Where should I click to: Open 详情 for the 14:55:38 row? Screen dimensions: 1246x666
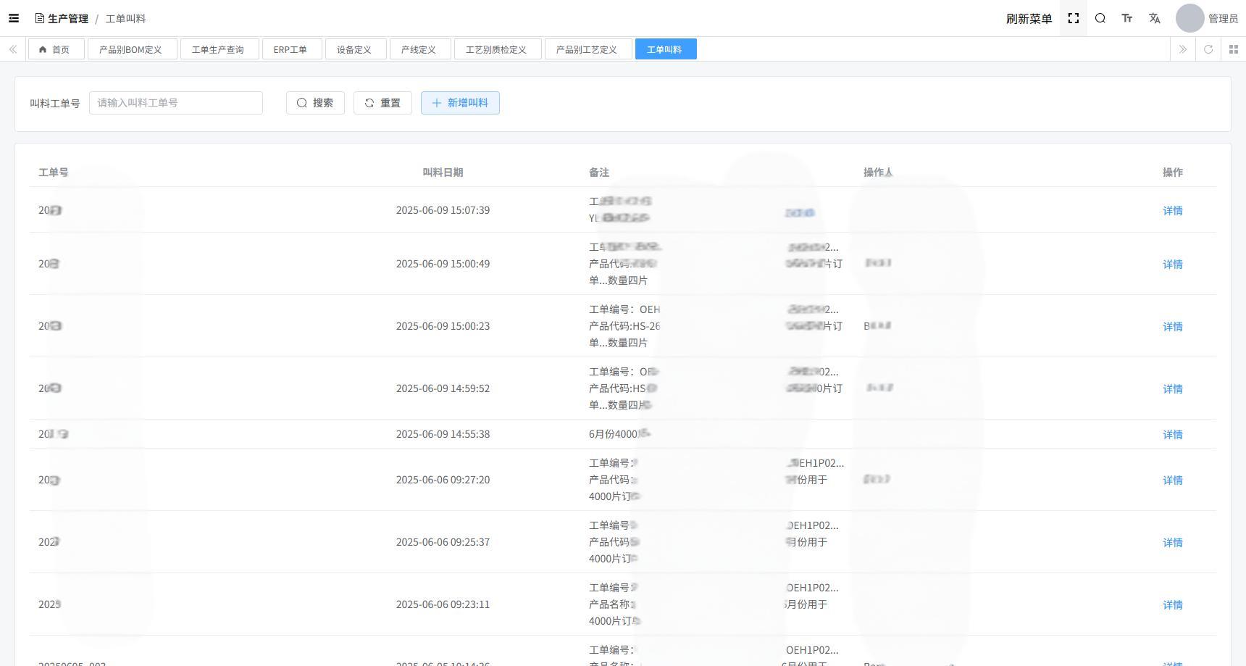[1173, 435]
